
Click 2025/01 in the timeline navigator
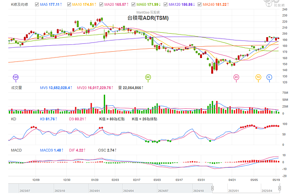(234, 191)
